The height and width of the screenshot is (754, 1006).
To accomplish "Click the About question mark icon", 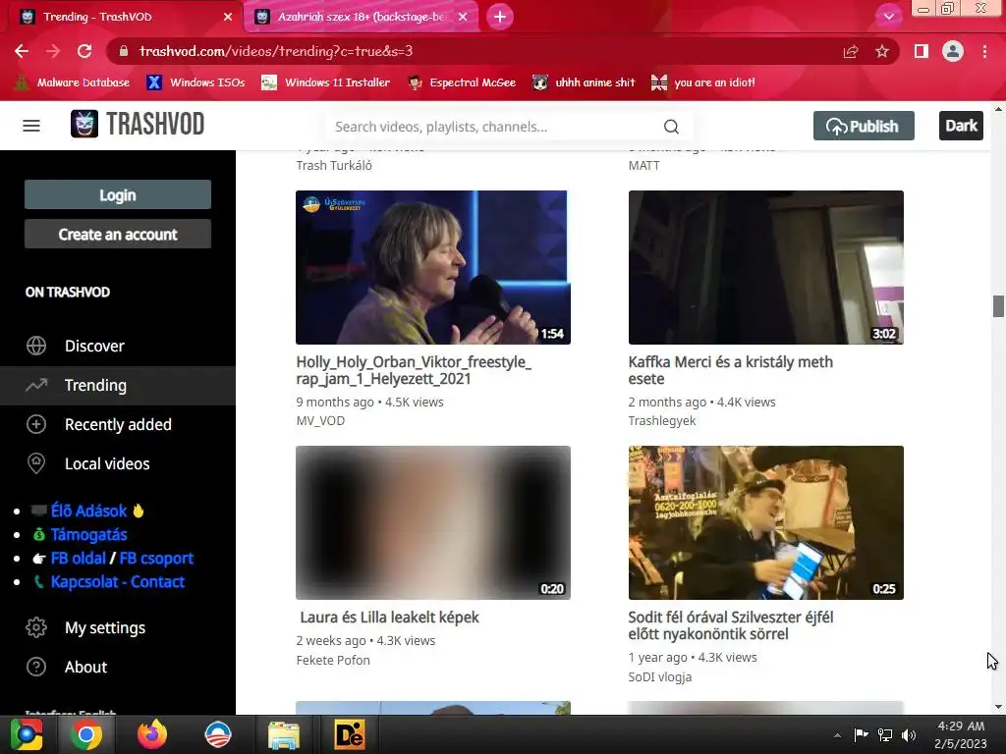I will pos(36,667).
